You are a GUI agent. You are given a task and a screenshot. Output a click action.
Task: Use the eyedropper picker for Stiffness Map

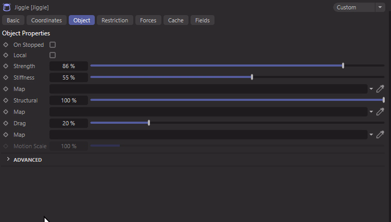pyautogui.click(x=380, y=88)
